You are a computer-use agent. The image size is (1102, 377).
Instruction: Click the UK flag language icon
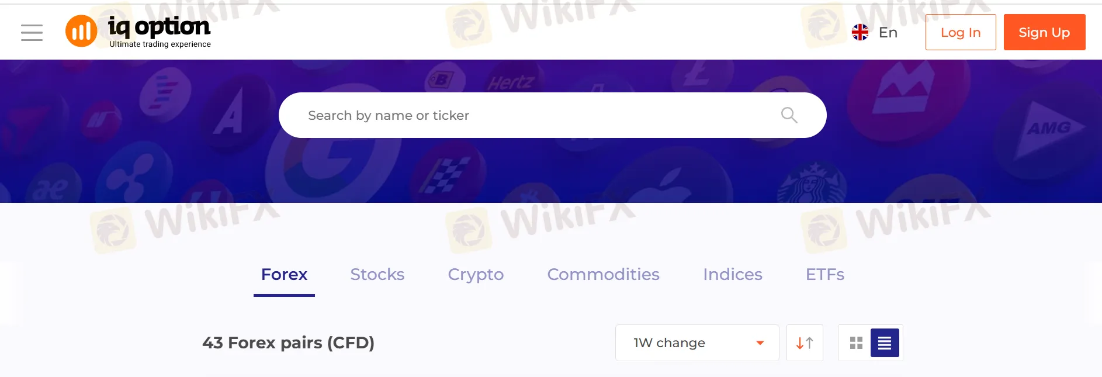click(x=860, y=32)
